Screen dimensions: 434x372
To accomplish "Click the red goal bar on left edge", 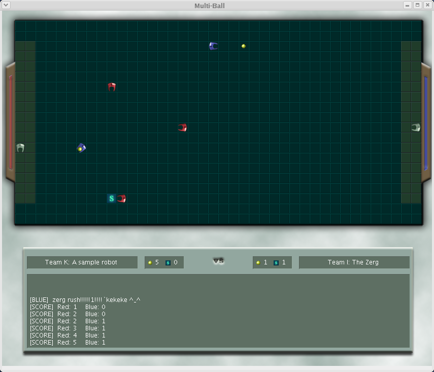I will (x=11, y=122).
